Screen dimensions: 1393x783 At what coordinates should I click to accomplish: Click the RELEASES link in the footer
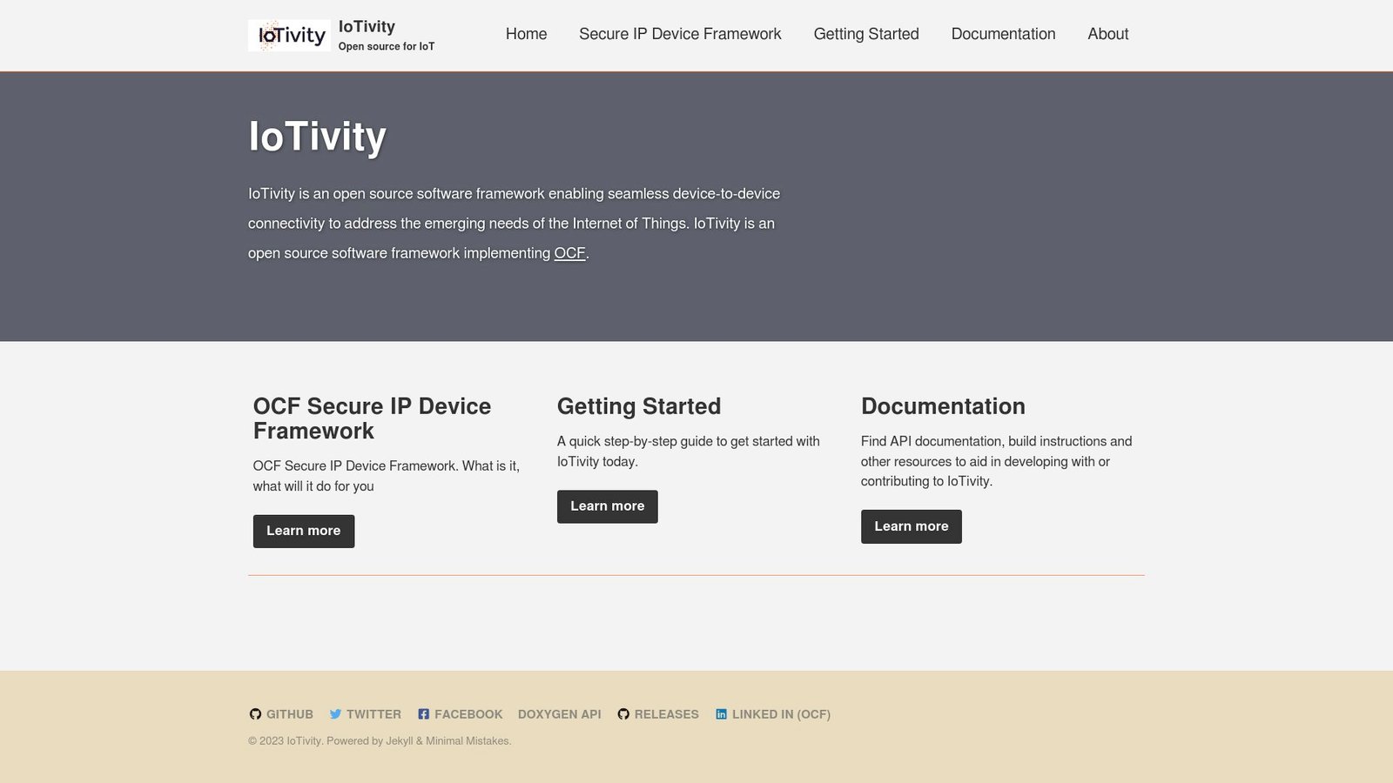666,713
